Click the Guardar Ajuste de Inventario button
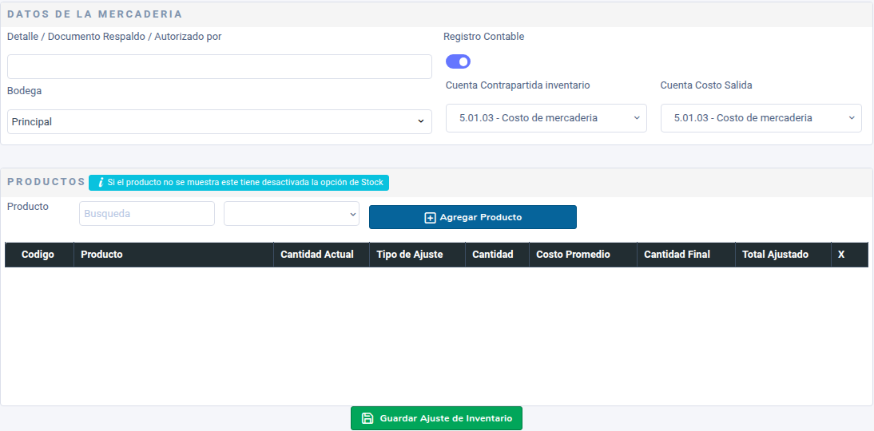The width and height of the screenshot is (874, 431). (436, 418)
